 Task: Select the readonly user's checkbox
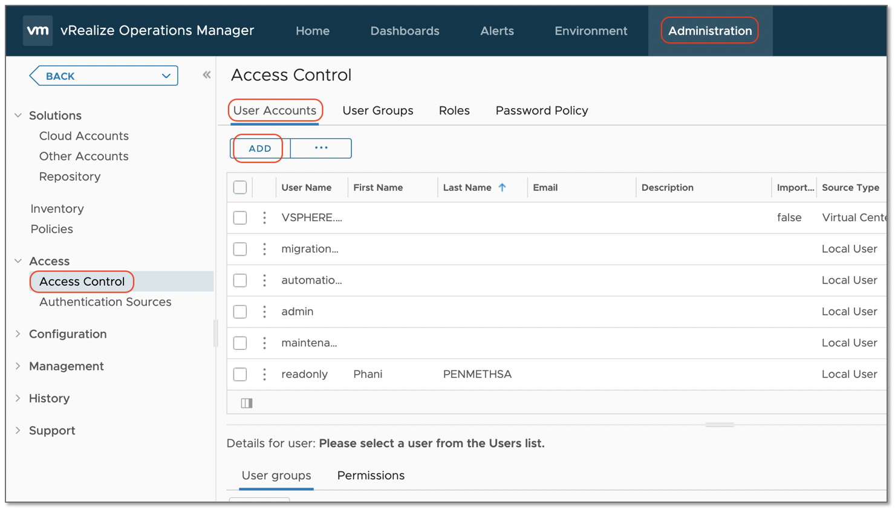click(x=240, y=375)
